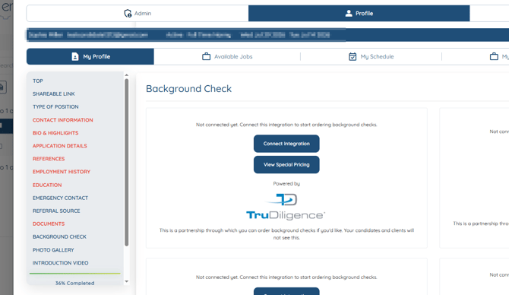509x295 pixels.
Task: Click the My Profile document icon
Action: click(x=75, y=56)
